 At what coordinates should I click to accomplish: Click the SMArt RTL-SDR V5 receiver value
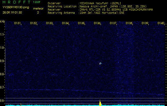[x=116, y=10]
